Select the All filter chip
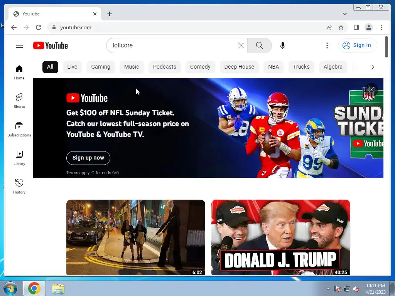 coord(50,67)
